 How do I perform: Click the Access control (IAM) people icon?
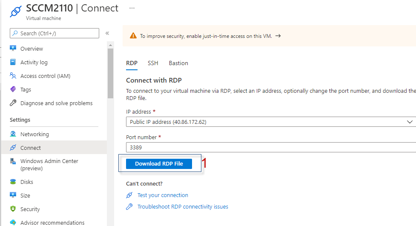click(13, 76)
